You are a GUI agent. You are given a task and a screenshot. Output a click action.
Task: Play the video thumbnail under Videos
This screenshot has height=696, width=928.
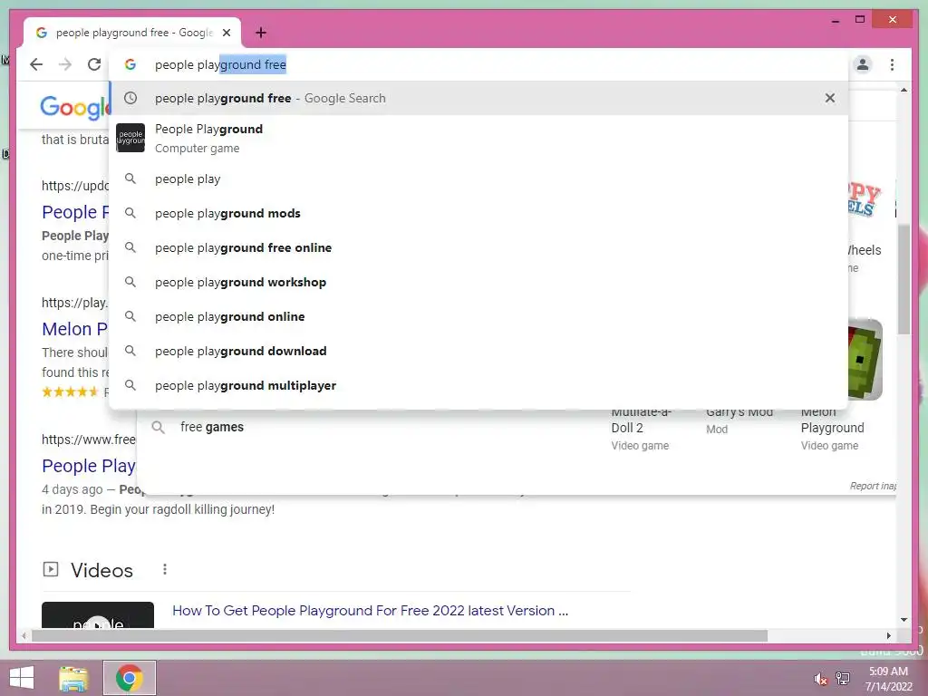coord(98,615)
